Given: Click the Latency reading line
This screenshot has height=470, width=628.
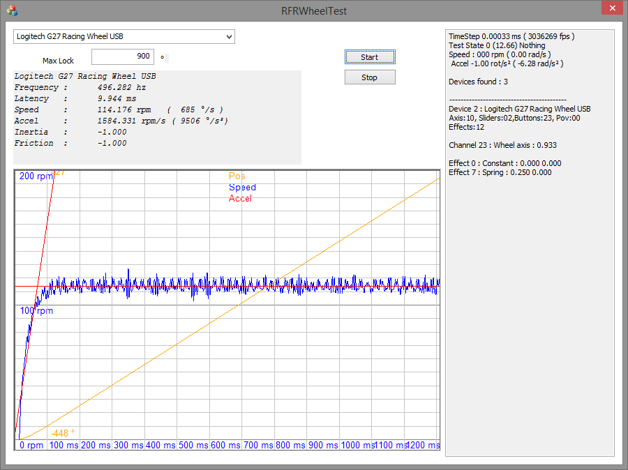Looking at the screenshot, I should [75, 99].
